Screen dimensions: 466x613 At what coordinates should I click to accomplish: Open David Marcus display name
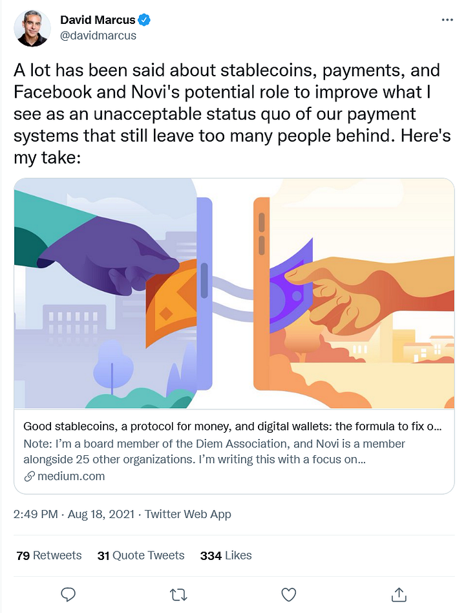98,19
